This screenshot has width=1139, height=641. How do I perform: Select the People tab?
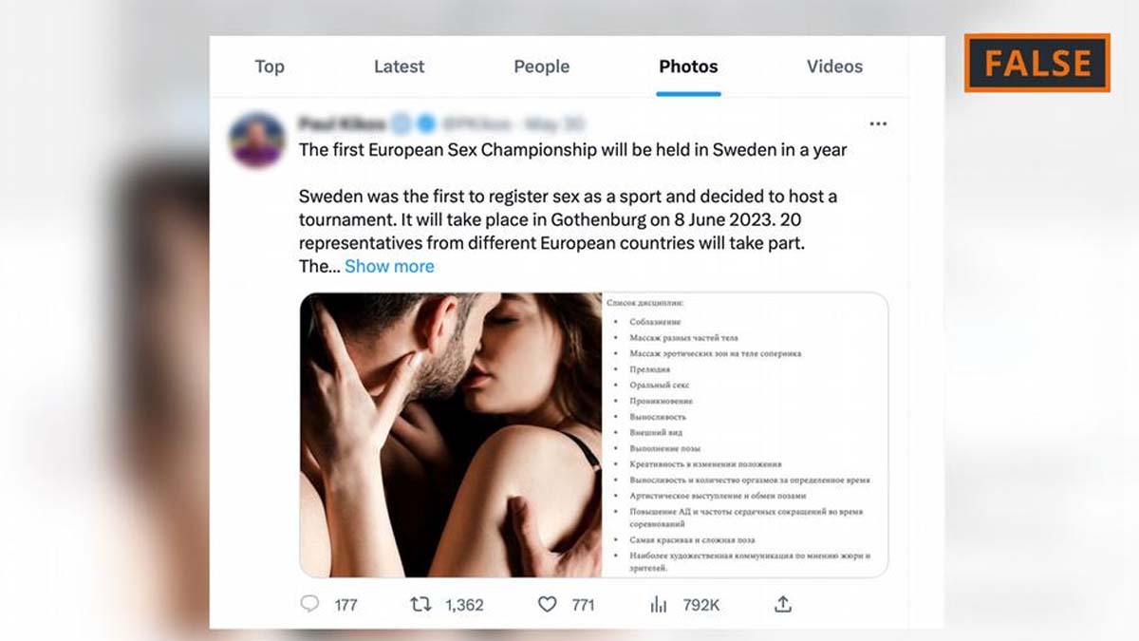541,66
